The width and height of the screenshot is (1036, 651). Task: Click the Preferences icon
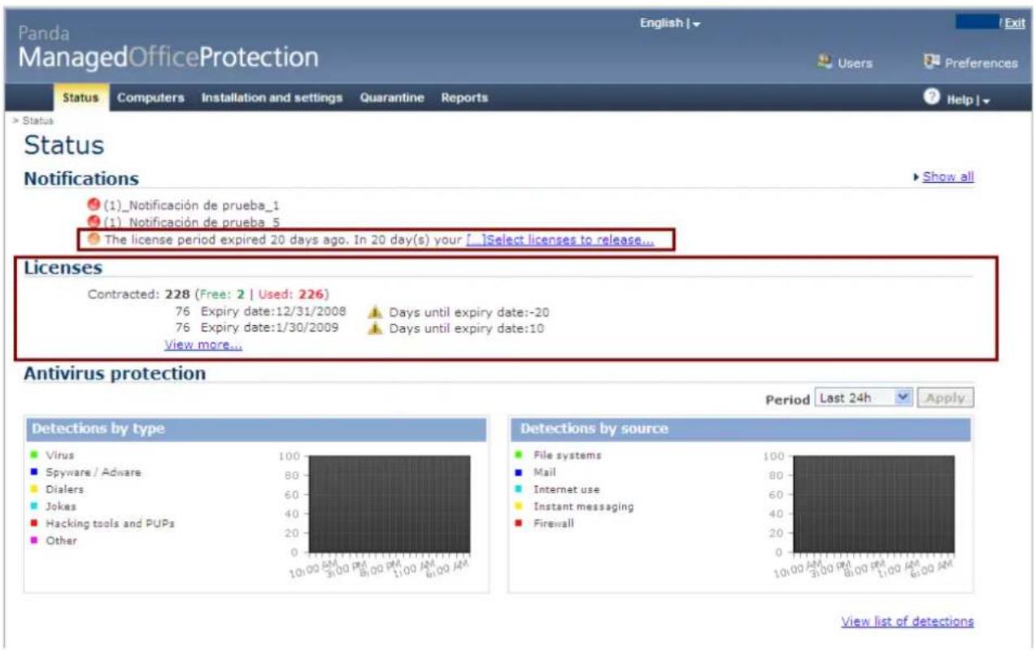point(931,62)
